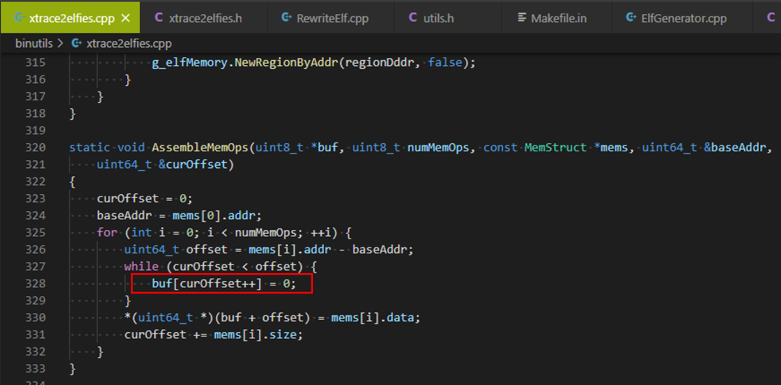Click 'uint64_t offset' on line 326
This screenshot has width=781, height=385.
[176, 250]
